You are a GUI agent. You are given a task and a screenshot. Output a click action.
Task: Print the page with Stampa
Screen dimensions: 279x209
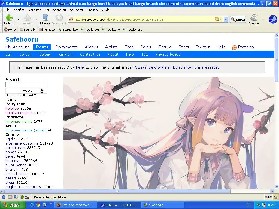[x=254, y=19]
